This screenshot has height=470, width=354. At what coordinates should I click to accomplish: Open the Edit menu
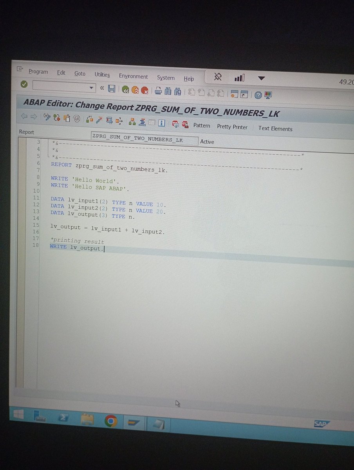click(x=61, y=73)
